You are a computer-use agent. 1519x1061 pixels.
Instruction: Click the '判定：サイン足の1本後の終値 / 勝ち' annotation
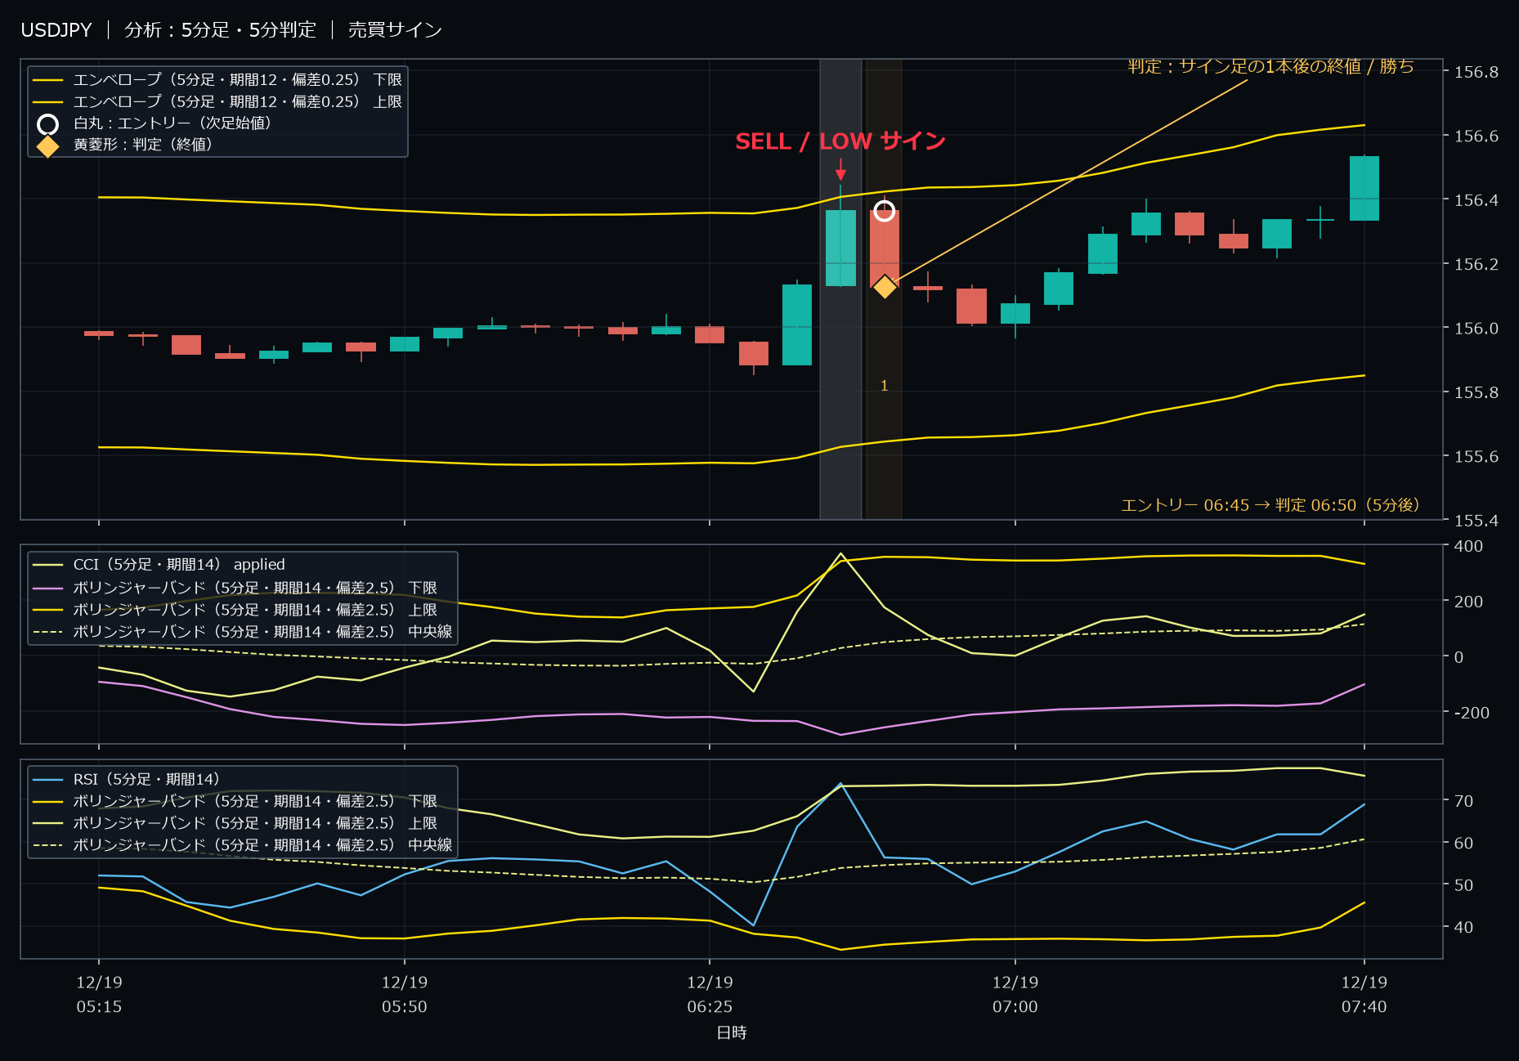[x=1270, y=66]
